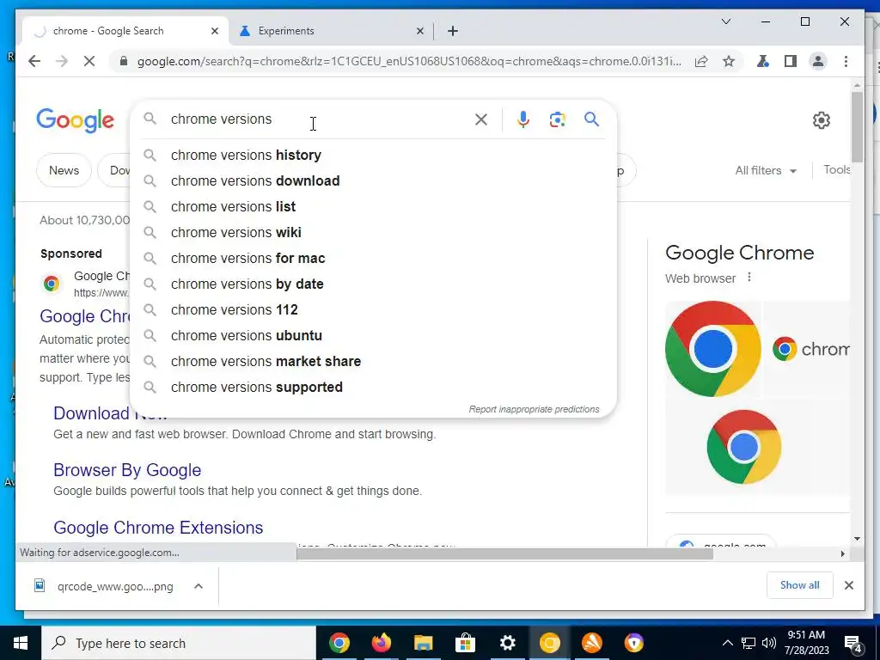Choose suggestion chrome versions ubuntu
Image resolution: width=880 pixels, height=660 pixels.
click(373, 336)
